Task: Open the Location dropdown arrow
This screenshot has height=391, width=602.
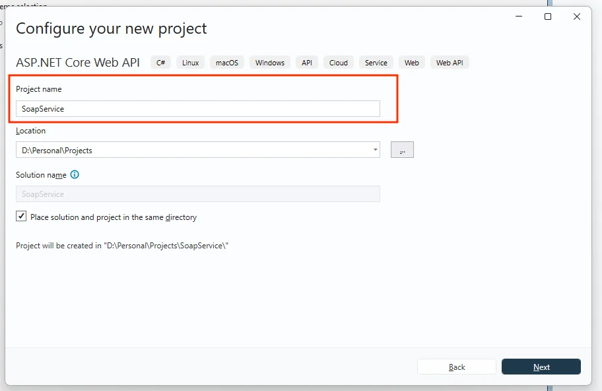Action: point(375,150)
